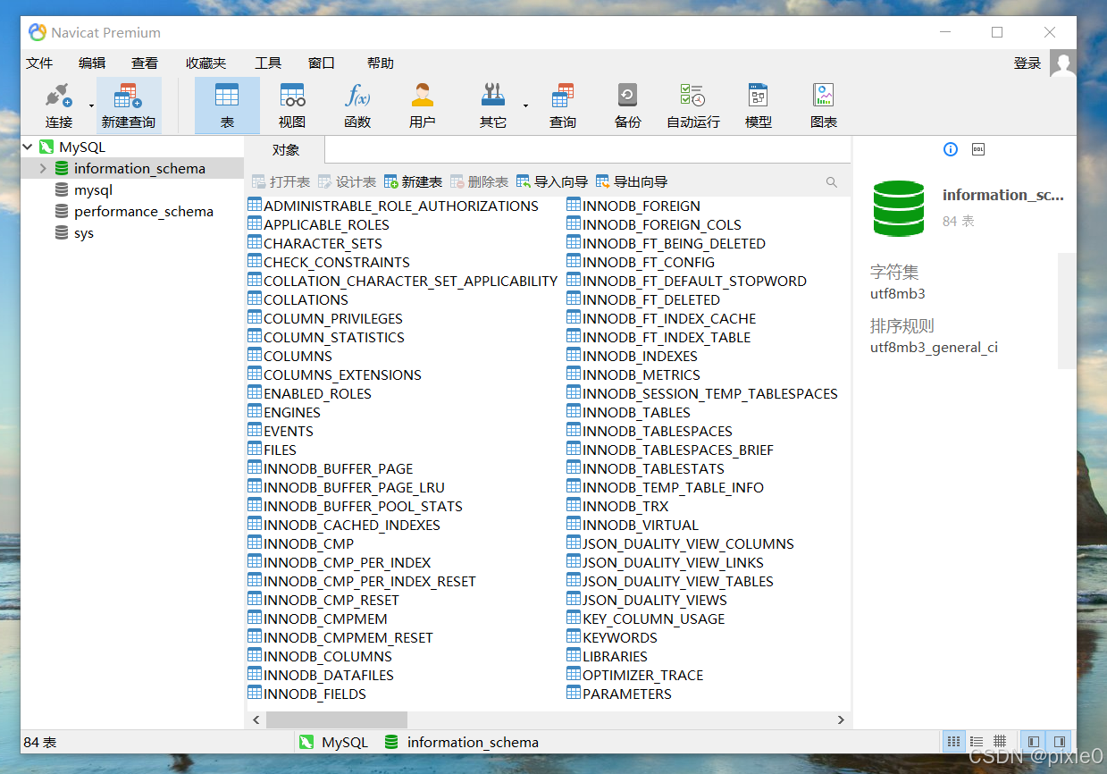The image size is (1107, 774).
Task: Switch to detail grid view in the status bar
Action: (1000, 742)
